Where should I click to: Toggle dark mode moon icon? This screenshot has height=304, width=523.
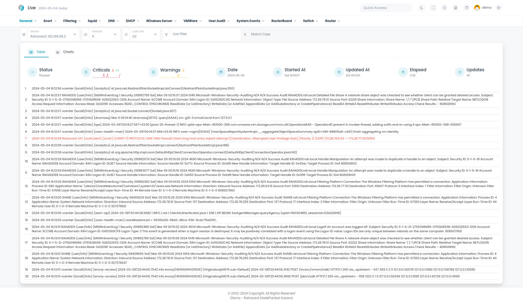pyautogui.click(x=422, y=8)
